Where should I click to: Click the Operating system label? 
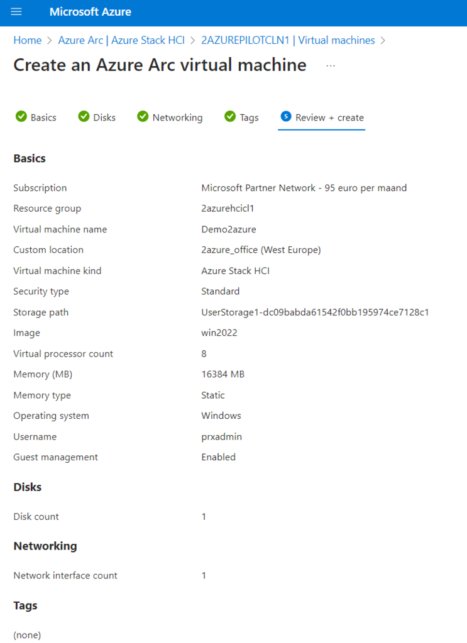(x=52, y=416)
